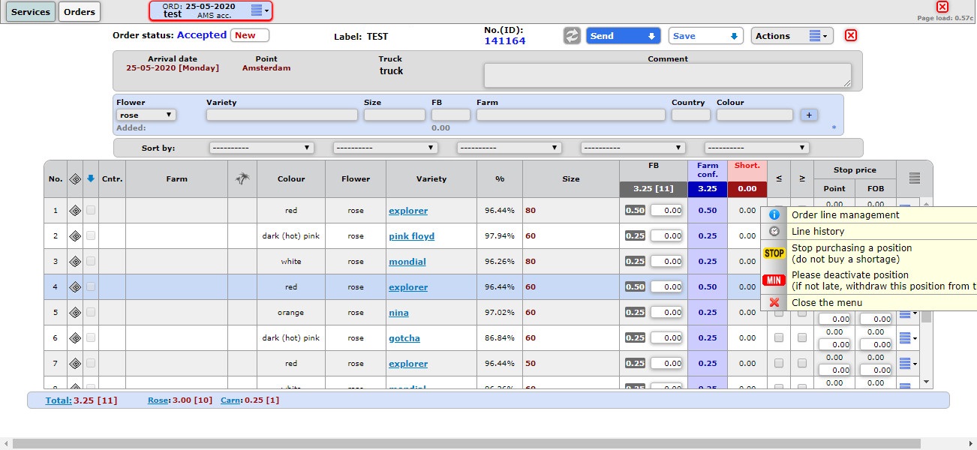977x450 pixels.
Task: Click the blue down-arrow icon in table header
Action: [91, 179]
